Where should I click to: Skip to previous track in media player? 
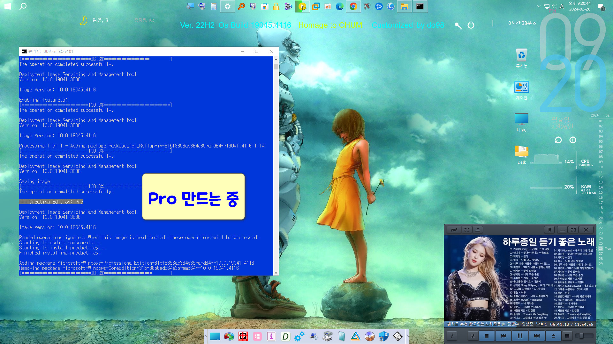[503, 336]
